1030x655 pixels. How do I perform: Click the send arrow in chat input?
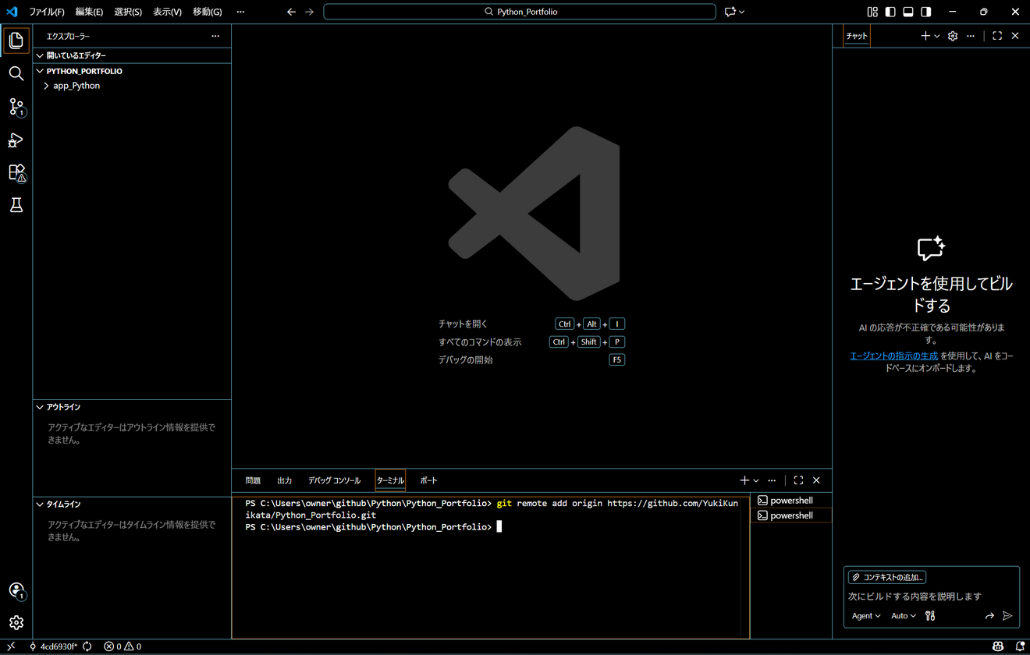pos(1007,616)
